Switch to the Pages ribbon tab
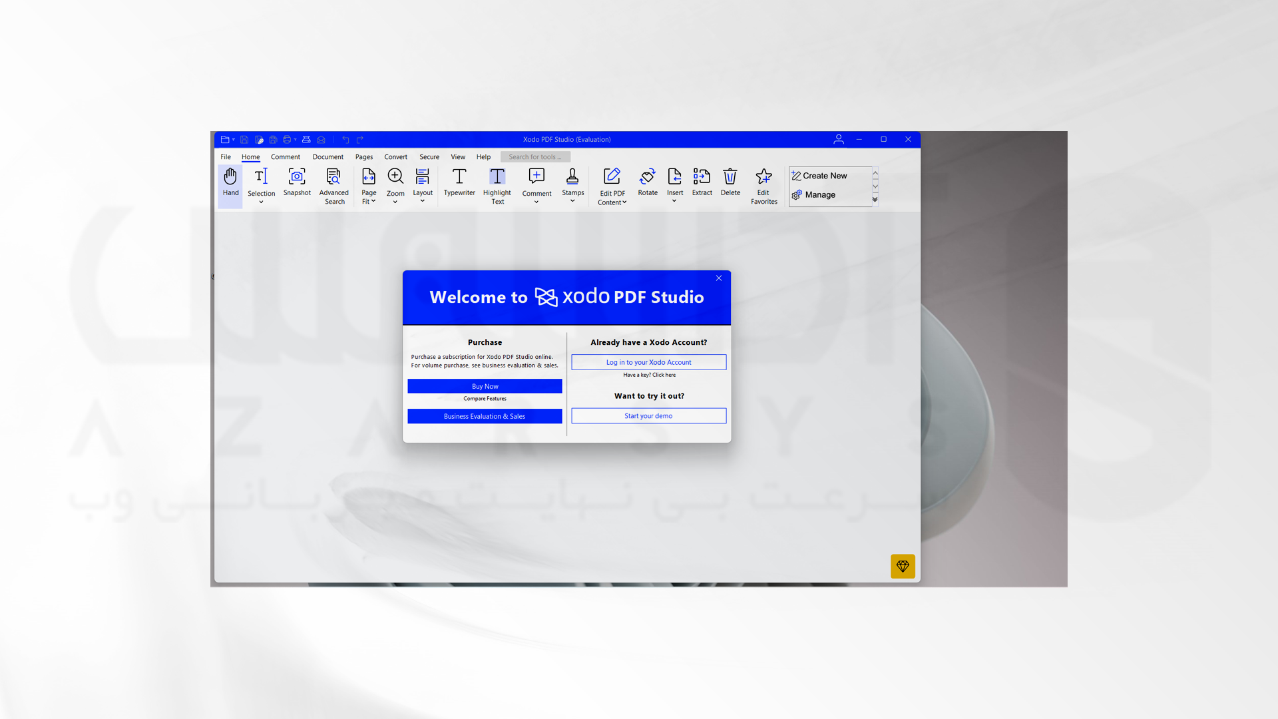The height and width of the screenshot is (719, 1278). coord(364,157)
